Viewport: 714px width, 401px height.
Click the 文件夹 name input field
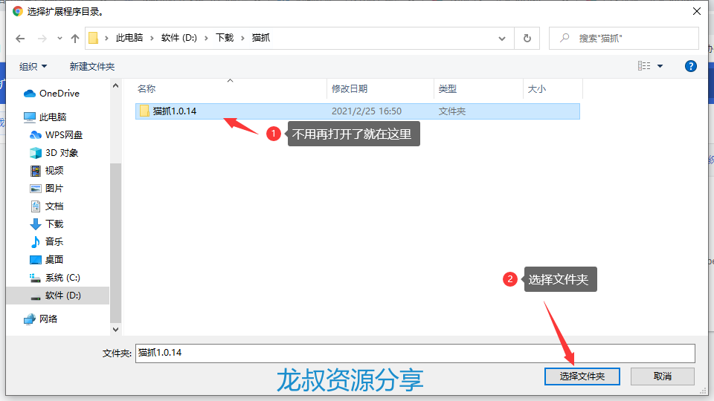pos(415,353)
